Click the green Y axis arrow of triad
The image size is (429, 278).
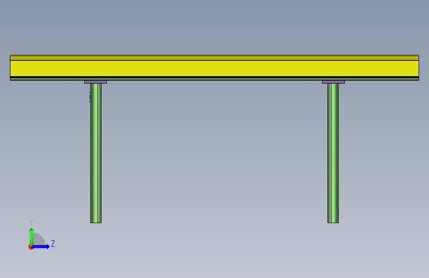[32, 236]
